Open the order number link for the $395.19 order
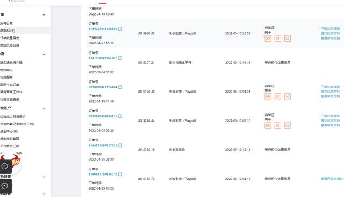Screen dimensions: 344x197 coord(103,145)
